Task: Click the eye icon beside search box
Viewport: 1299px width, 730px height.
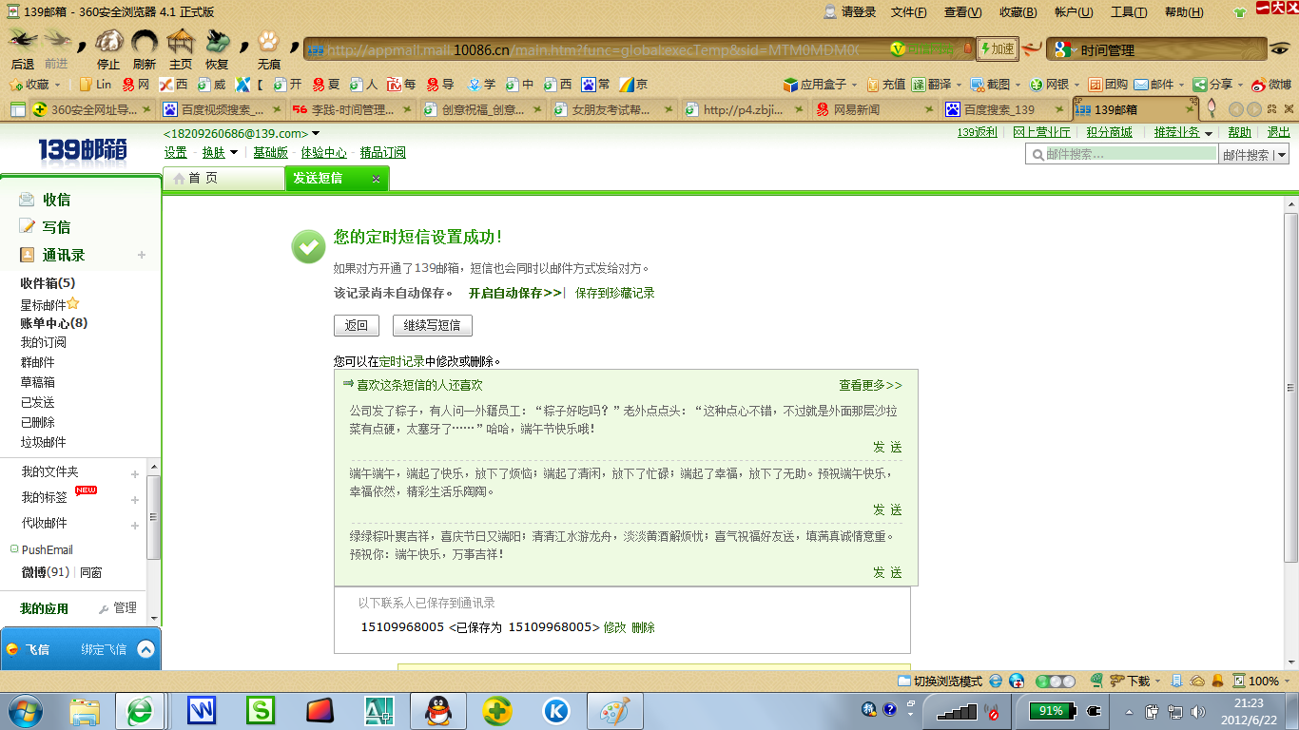Action: (x=1281, y=48)
